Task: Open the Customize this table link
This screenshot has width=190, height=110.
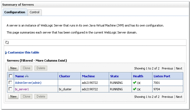Action: pos(24,52)
